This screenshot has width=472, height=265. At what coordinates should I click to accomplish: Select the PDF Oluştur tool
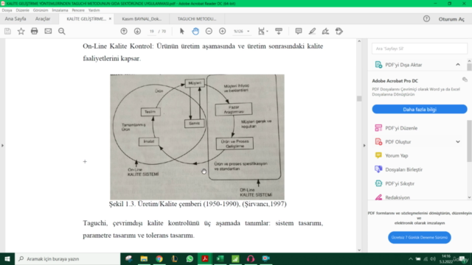point(398,142)
